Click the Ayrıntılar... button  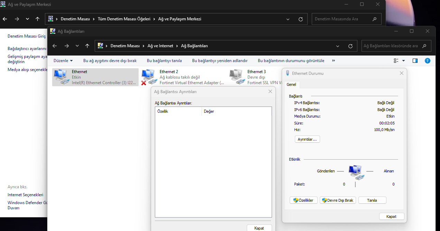click(x=307, y=139)
